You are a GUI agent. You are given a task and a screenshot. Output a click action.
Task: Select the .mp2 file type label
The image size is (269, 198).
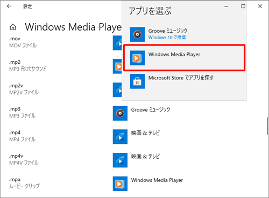15,62
